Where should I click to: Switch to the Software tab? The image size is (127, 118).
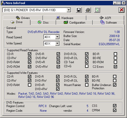(x=108, y=23)
